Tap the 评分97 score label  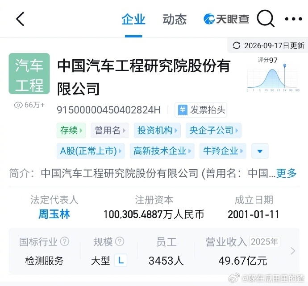[x=267, y=60]
